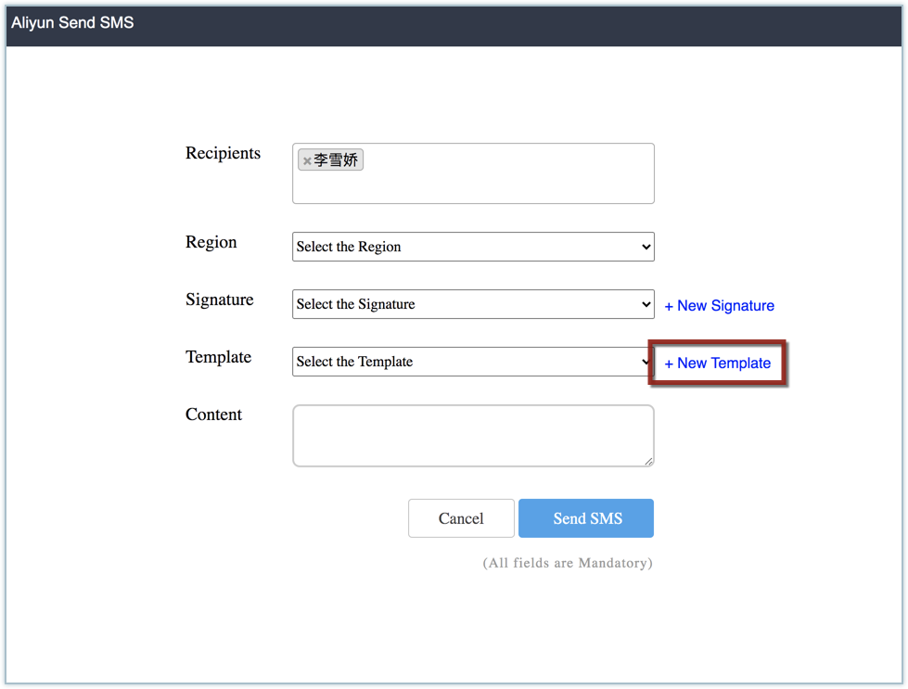The image size is (908, 689).
Task: Click the Template label
Action: point(218,357)
